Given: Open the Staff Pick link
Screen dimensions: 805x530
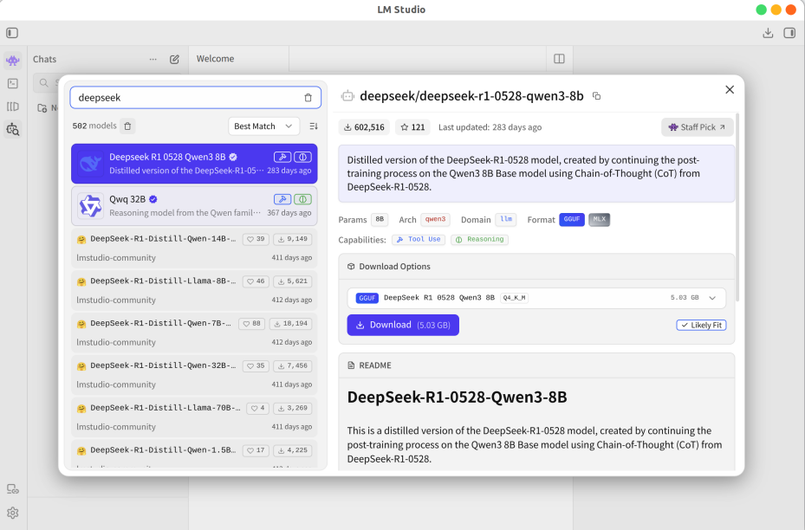Looking at the screenshot, I should pyautogui.click(x=698, y=127).
